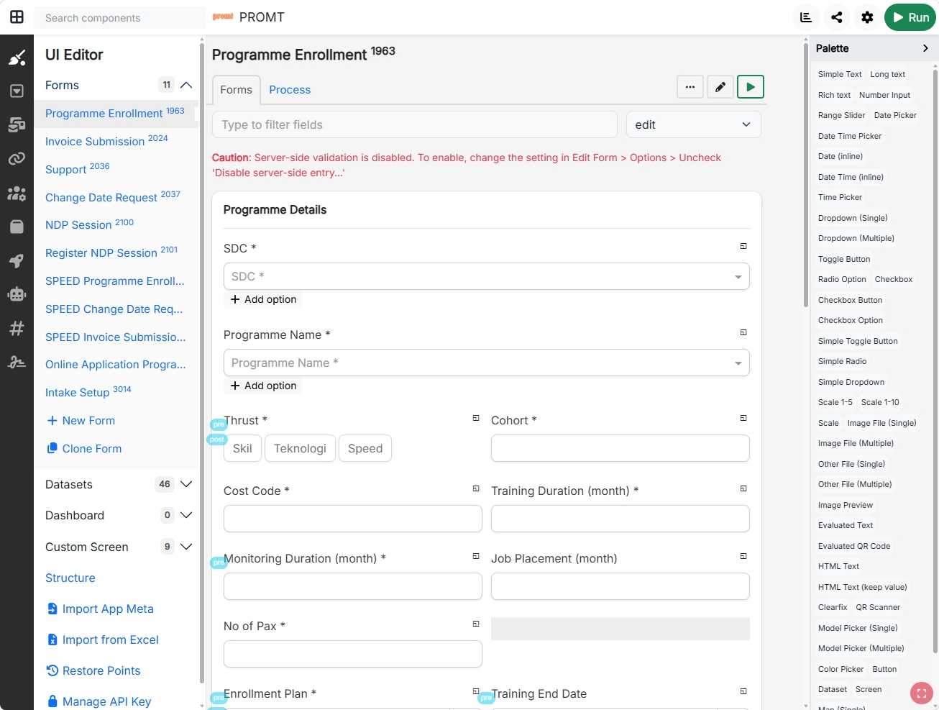Collapse the Palette panel arrow
Viewport: 939px width, 710px height.
tap(925, 48)
